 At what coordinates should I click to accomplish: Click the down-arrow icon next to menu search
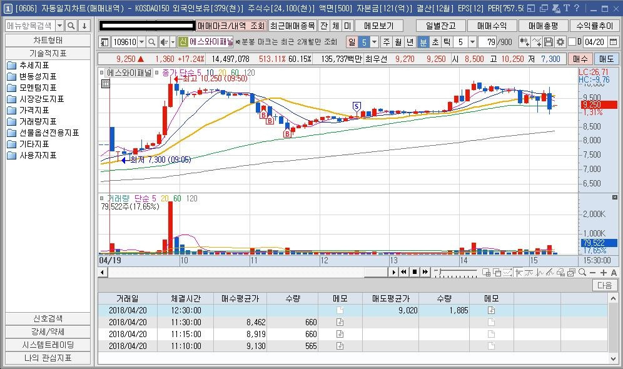[x=84, y=26]
